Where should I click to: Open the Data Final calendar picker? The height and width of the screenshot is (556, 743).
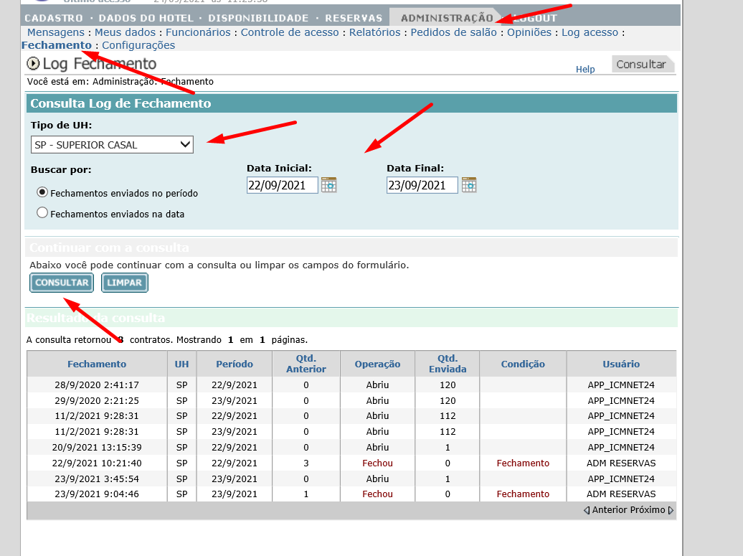(469, 185)
